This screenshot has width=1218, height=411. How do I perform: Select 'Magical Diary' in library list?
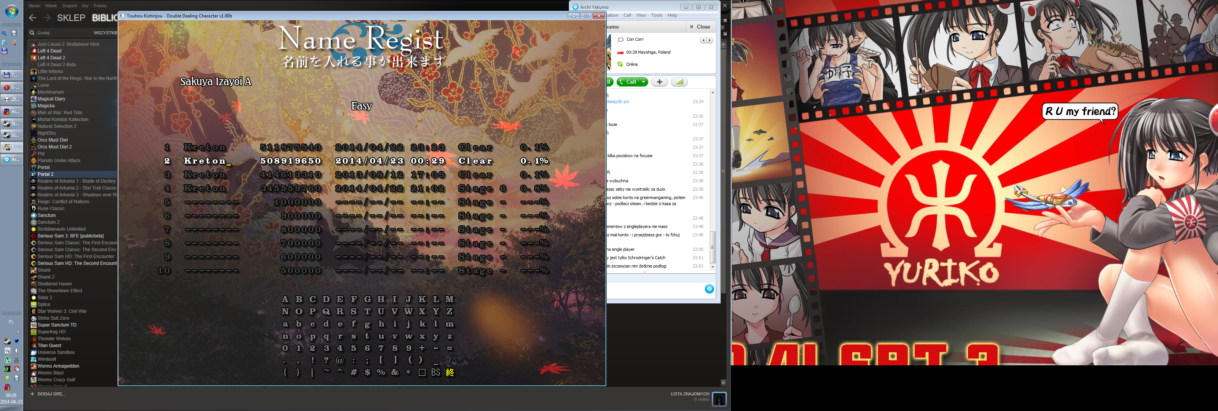[x=51, y=99]
